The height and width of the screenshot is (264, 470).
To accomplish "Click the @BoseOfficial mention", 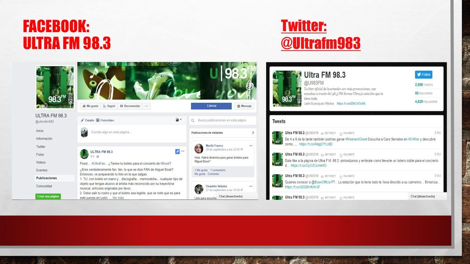I will pyautogui.click(x=321, y=182).
